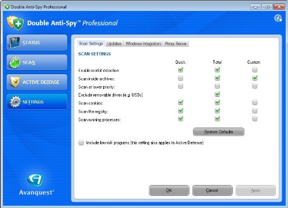Image resolution: width=288 pixels, height=208 pixels.
Task: Uncheck scan cookies for Total scan
Action: pos(217,102)
